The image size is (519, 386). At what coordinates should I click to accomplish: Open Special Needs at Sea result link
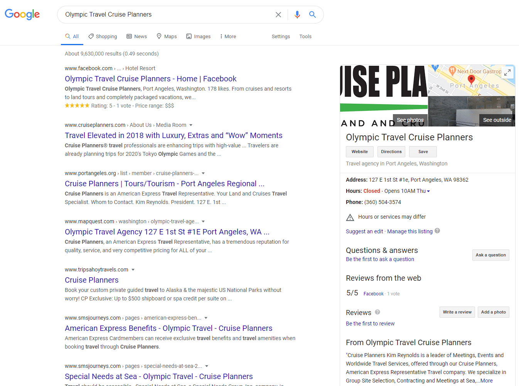pyautogui.click(x=159, y=376)
